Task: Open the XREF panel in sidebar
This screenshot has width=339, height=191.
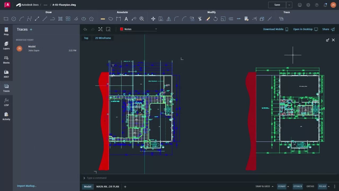Action: click(6, 75)
